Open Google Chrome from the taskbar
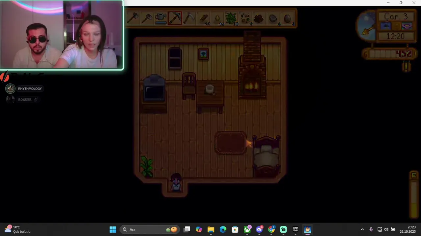 coord(271,229)
